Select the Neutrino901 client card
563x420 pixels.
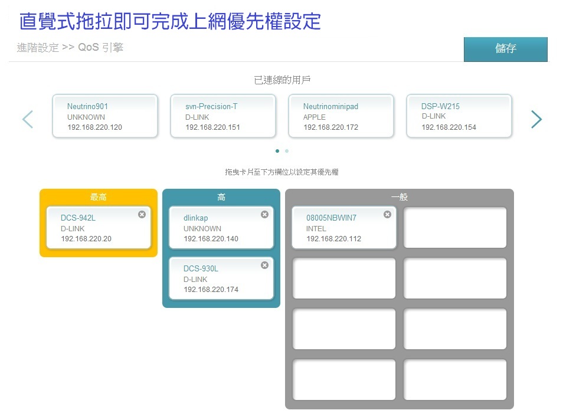click(x=105, y=116)
